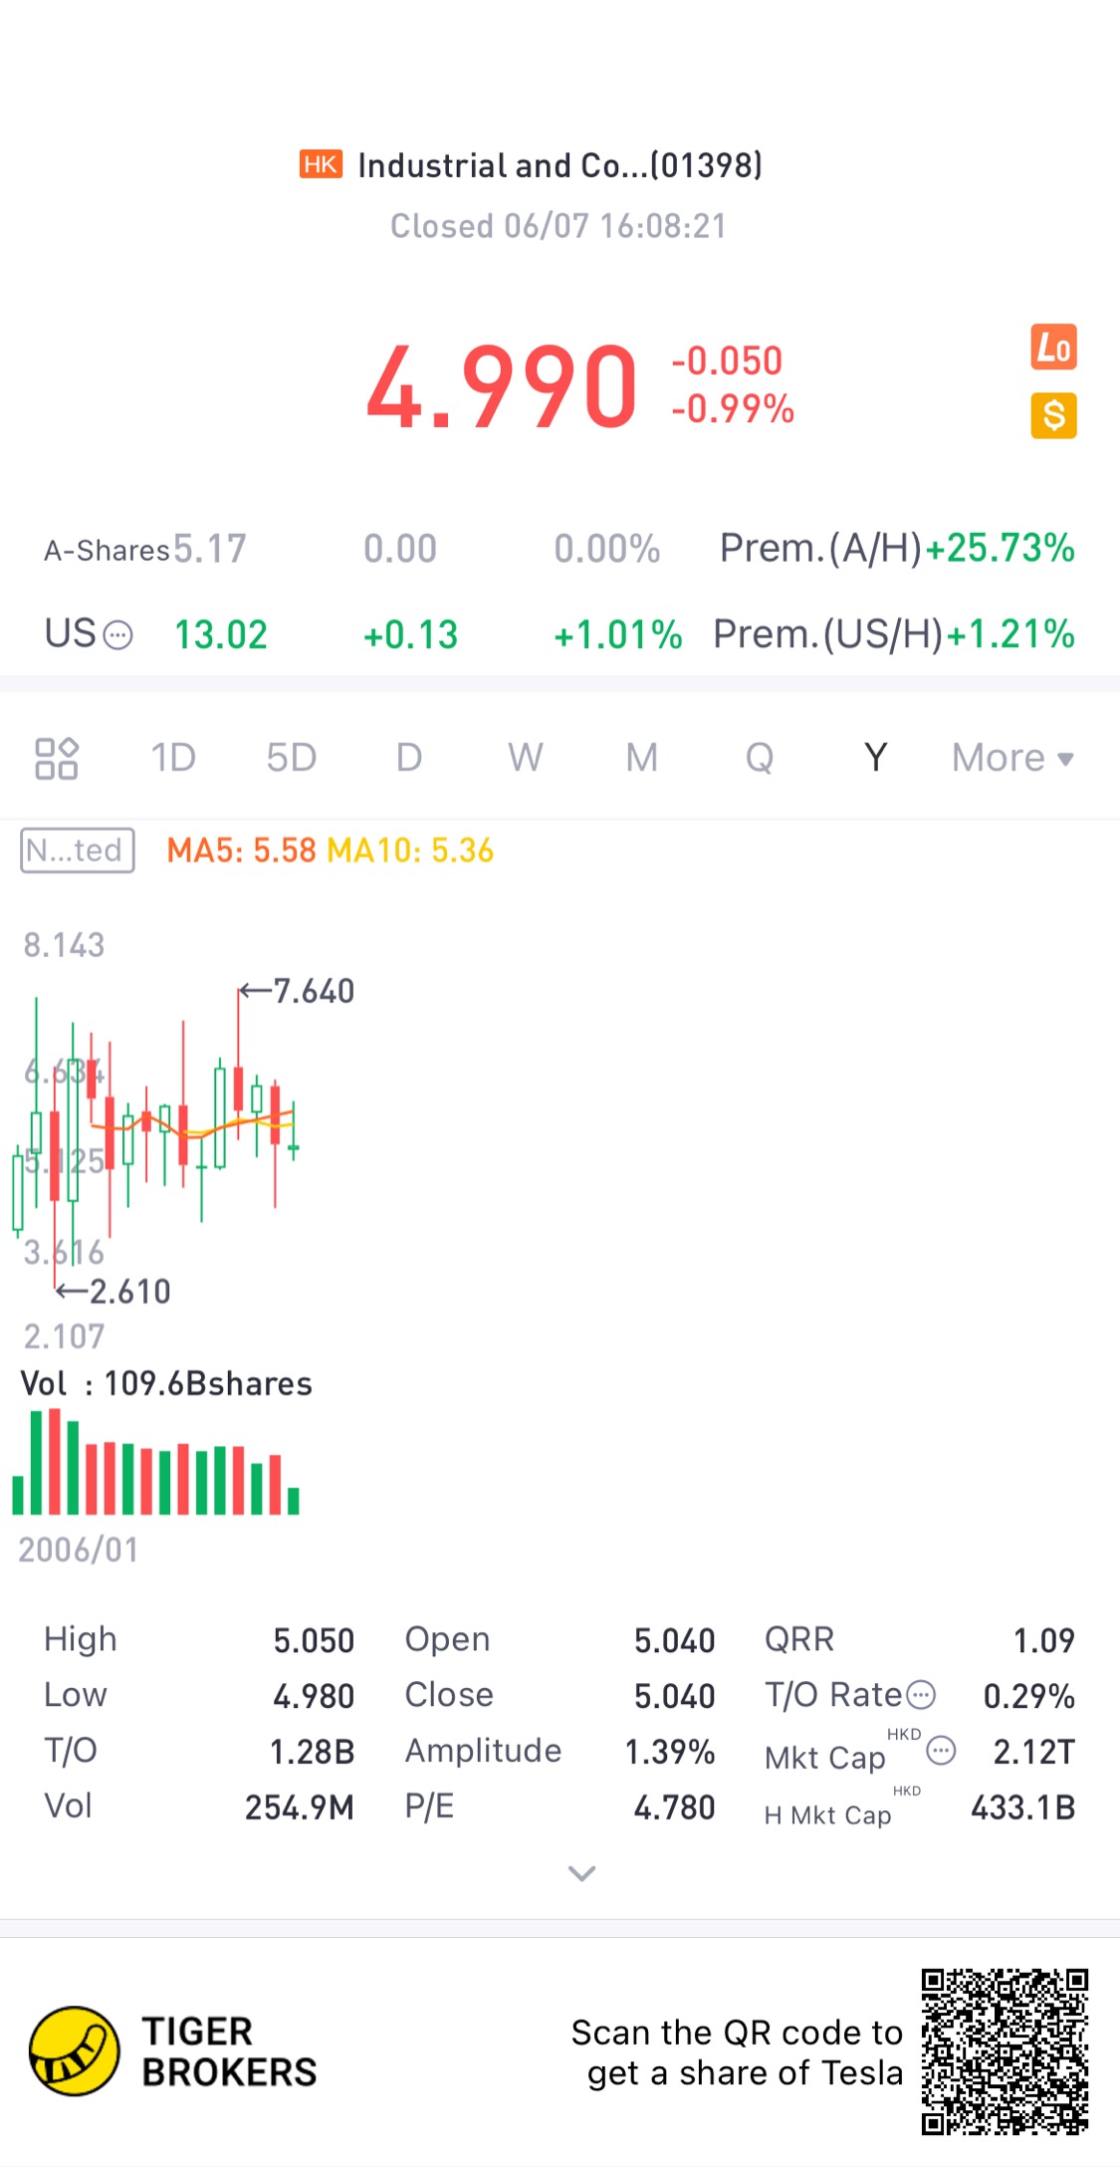Tap the Tiger Brokers logo
The image size is (1120, 2167).
click(x=75, y=2051)
